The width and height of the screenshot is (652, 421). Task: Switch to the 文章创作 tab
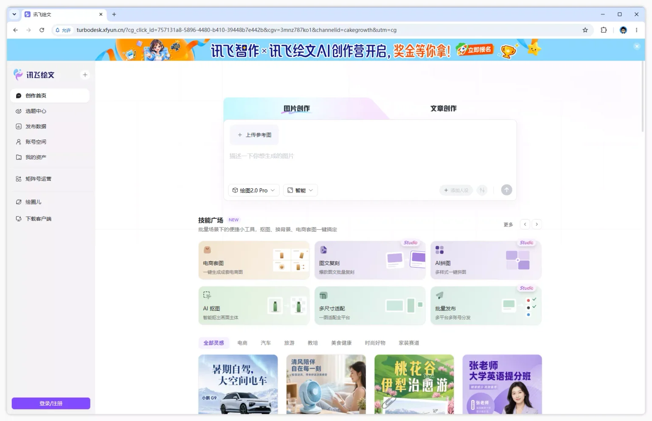[443, 109]
